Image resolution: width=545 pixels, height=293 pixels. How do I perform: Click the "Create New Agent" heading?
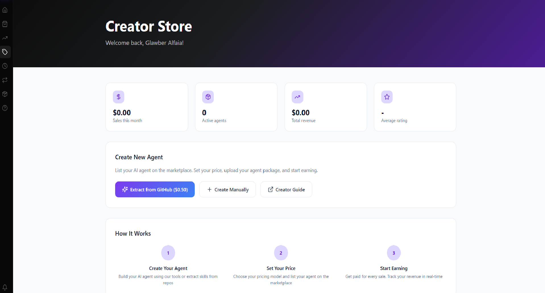139,157
